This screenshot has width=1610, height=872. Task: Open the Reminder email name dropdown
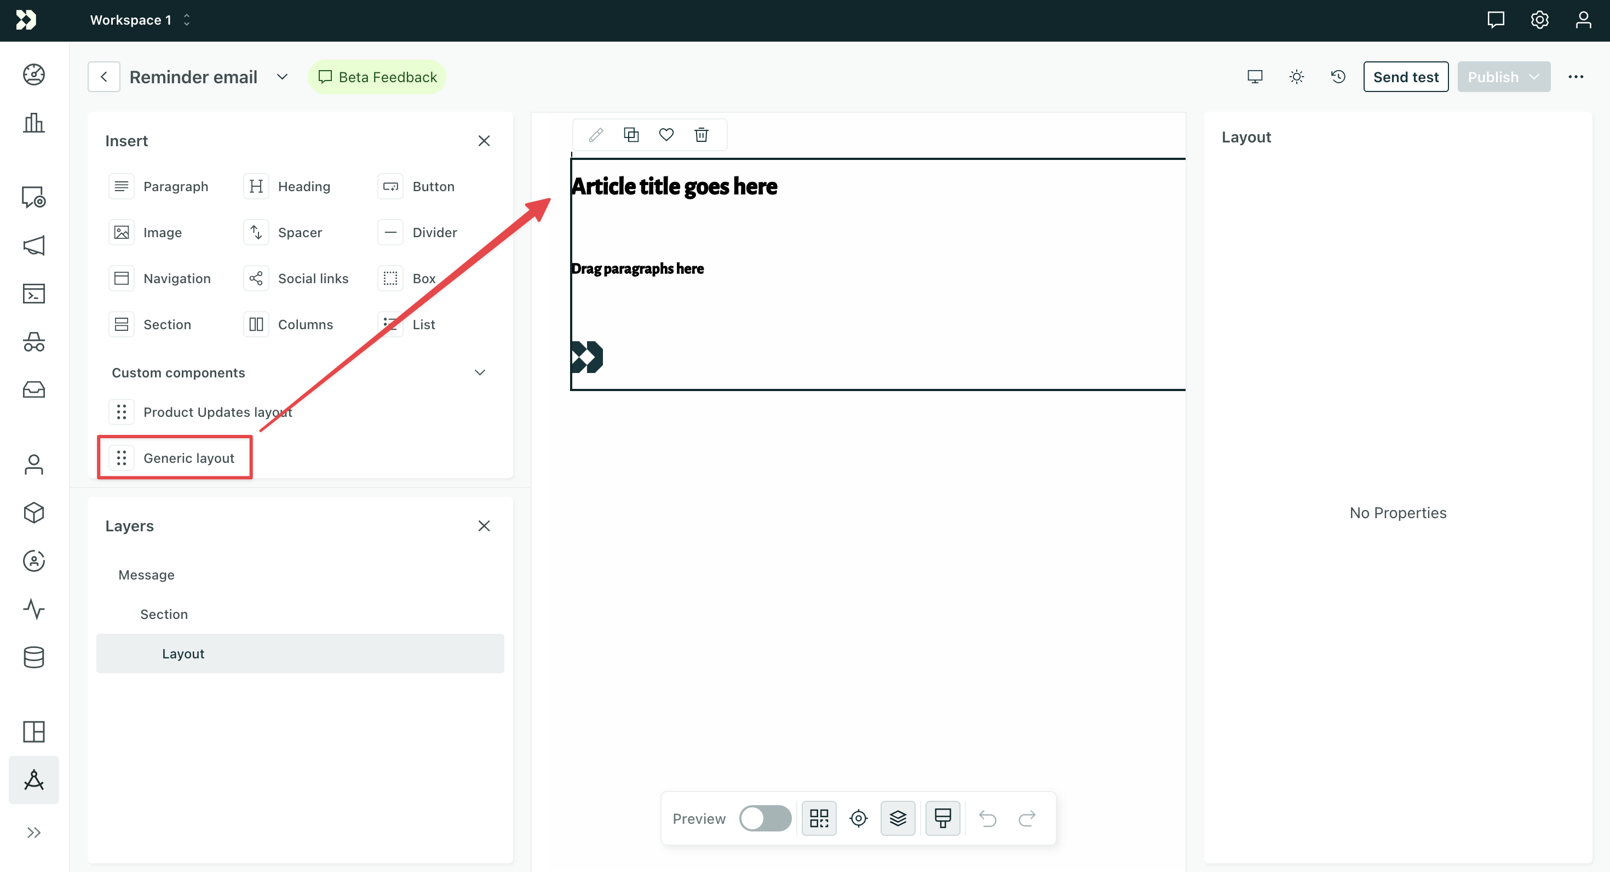[x=282, y=76]
